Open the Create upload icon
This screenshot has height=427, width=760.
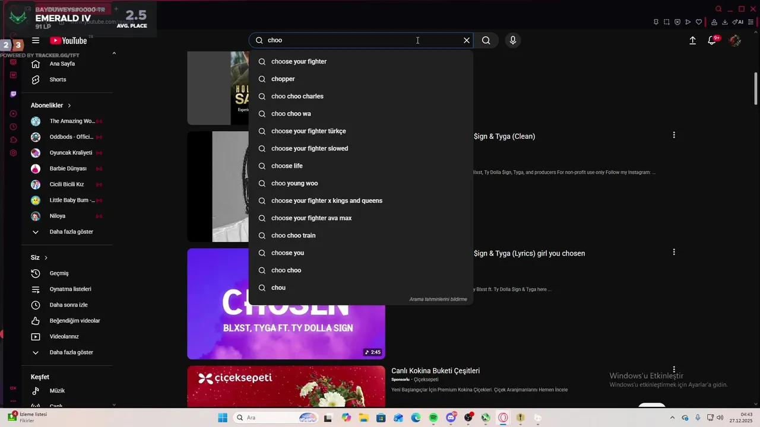tap(692, 40)
